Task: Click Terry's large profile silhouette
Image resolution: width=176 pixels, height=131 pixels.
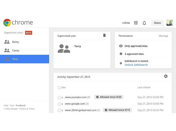Action: 64,49
